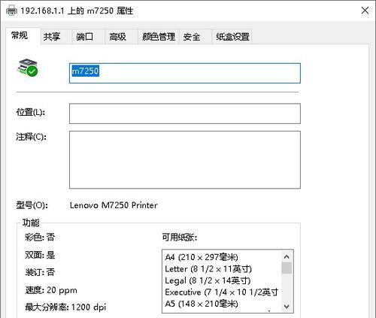Select Letter paper size entry
Viewport: 376px width, 318px height.
click(208, 269)
